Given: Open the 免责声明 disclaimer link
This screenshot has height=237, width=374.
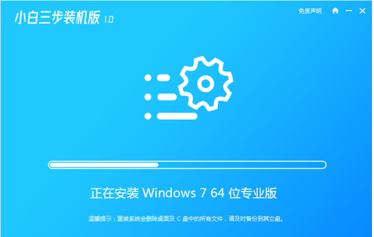Looking at the screenshot, I should [x=310, y=11].
